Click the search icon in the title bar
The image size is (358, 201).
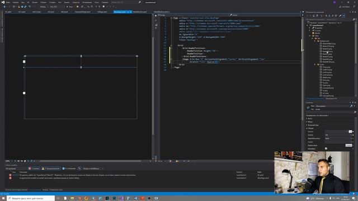point(139,2)
